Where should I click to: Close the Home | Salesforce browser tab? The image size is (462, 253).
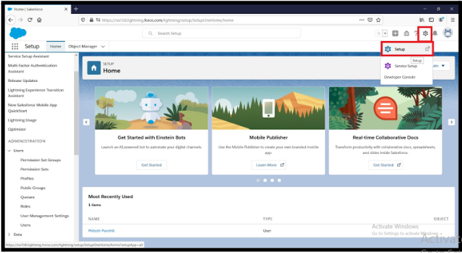66,9
